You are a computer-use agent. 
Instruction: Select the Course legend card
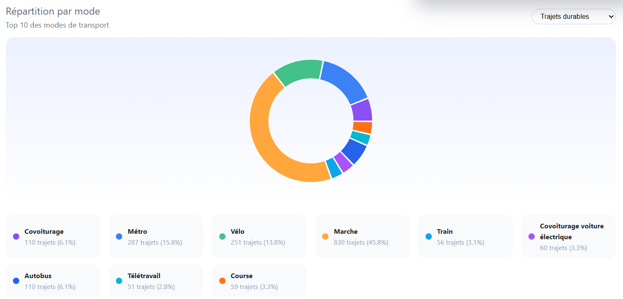[x=259, y=281]
